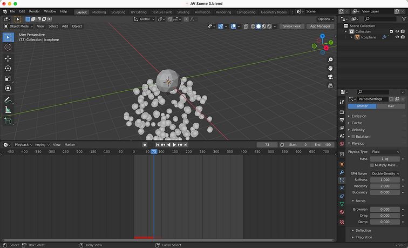Click the outliner filter funnel icon
The image size is (408, 248).
404,19
